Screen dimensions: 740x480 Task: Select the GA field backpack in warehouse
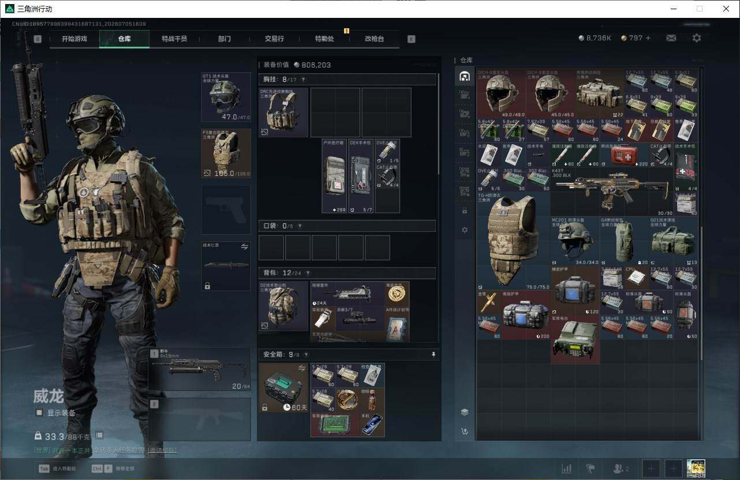pos(624,241)
